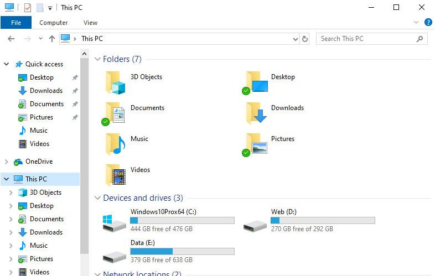Click the Data (E:) drive usage bar
This screenshot has height=276, width=435.
click(x=182, y=252)
